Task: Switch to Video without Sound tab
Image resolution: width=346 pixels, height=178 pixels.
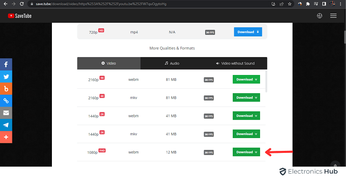Action: click(x=235, y=64)
